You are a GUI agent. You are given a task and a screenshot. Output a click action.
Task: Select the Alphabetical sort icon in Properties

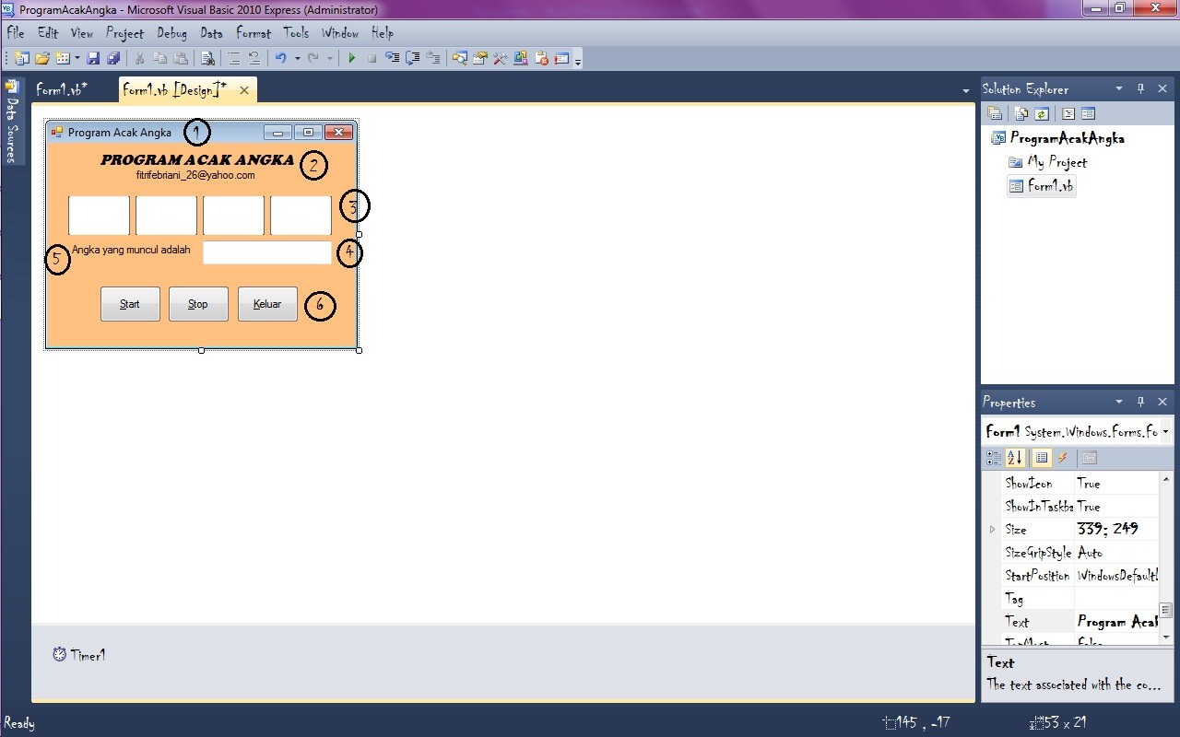click(x=1013, y=458)
